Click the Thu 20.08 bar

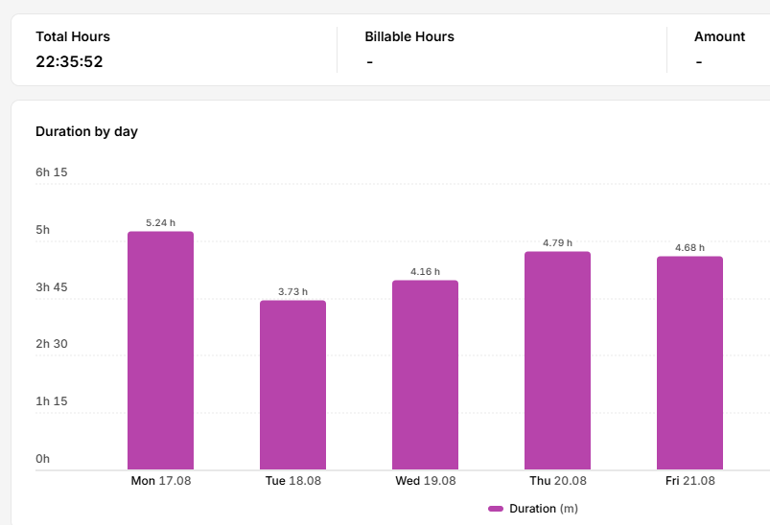(x=557, y=360)
